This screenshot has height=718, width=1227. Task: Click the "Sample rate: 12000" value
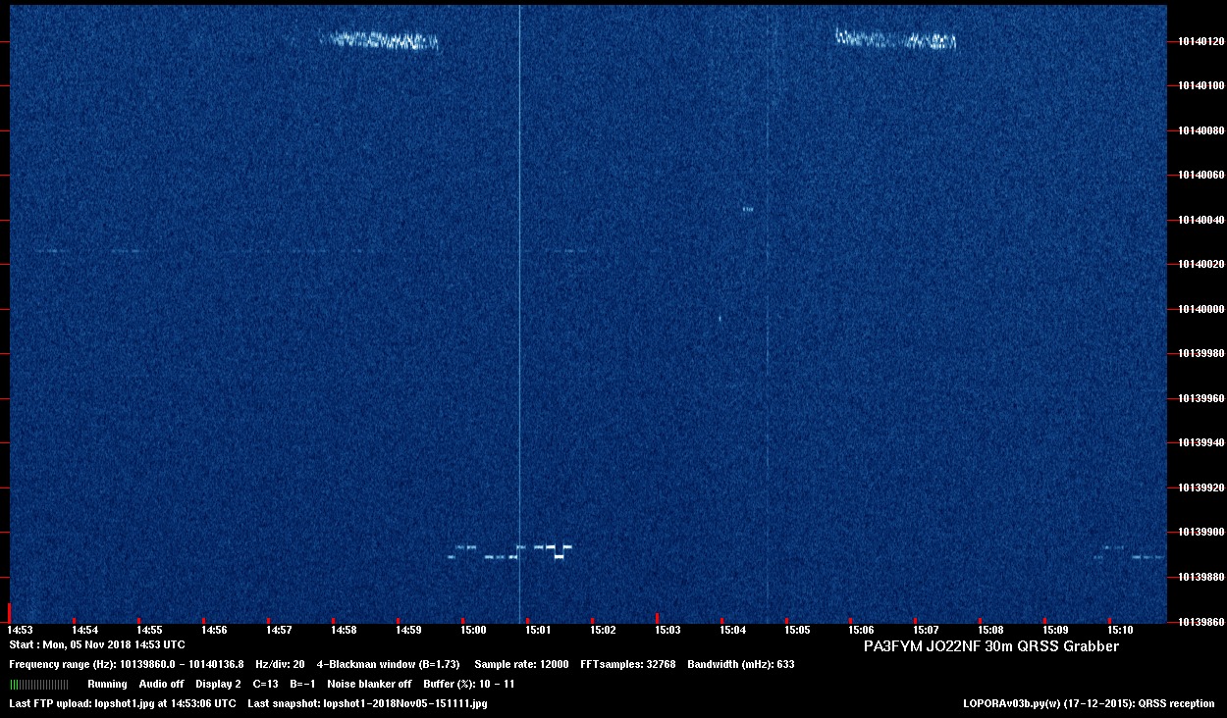[x=521, y=664]
